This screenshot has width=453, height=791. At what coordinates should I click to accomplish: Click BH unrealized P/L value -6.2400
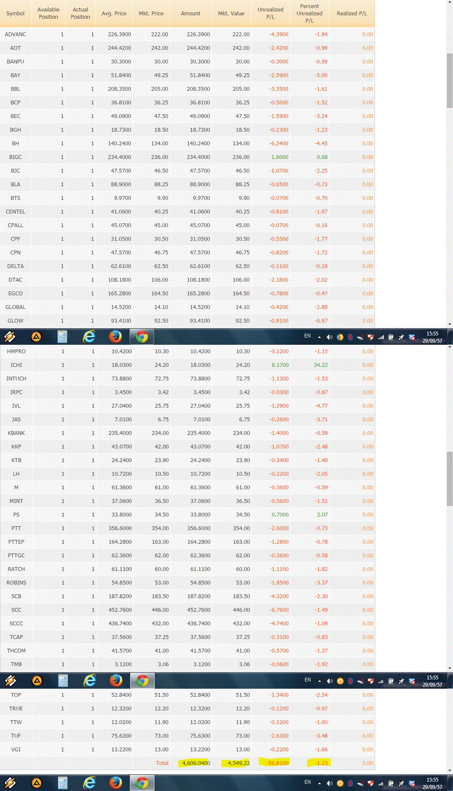(279, 143)
